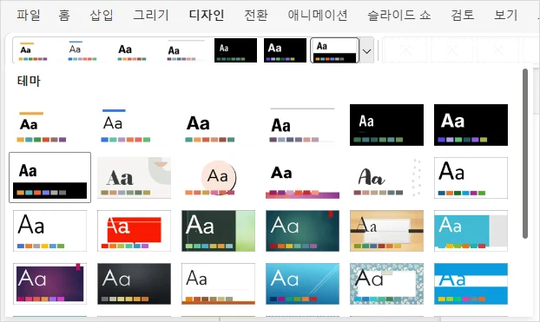
Task: Apply gallery theme with grey line and mauve swatches
Action: [302, 125]
